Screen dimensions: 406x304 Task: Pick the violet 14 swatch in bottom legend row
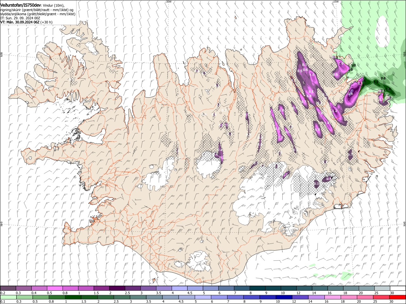[316, 297]
